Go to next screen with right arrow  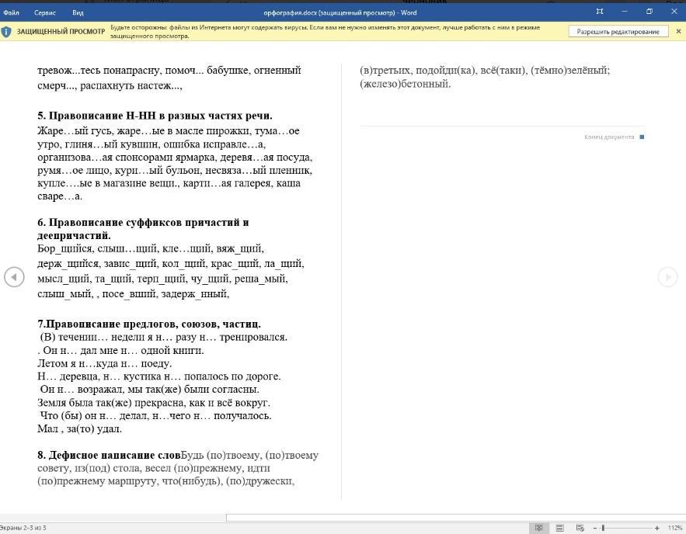pyautogui.click(x=668, y=277)
